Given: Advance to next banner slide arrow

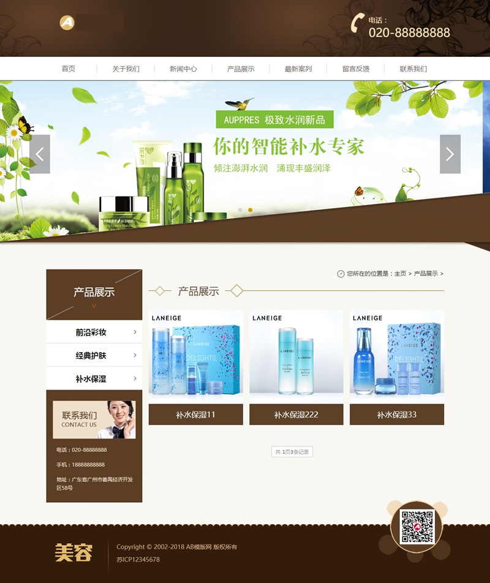Looking at the screenshot, I should coord(450,154).
